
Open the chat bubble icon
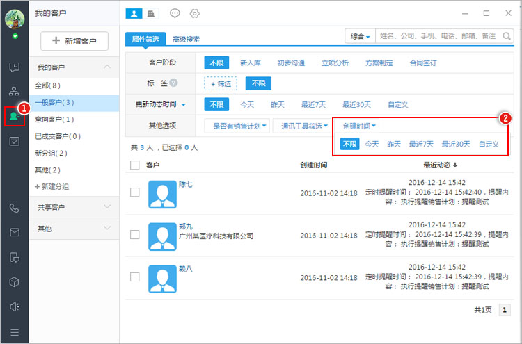tap(175, 13)
